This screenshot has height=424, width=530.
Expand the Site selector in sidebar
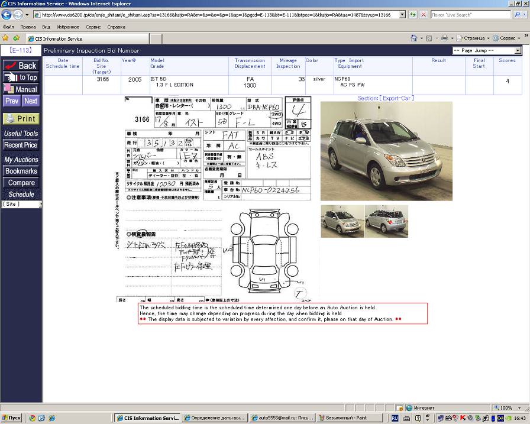21,204
